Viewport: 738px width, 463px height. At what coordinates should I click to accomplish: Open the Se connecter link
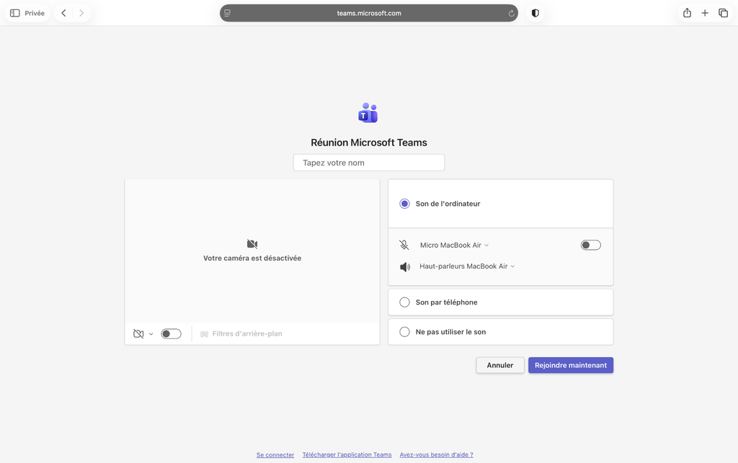[x=275, y=454]
